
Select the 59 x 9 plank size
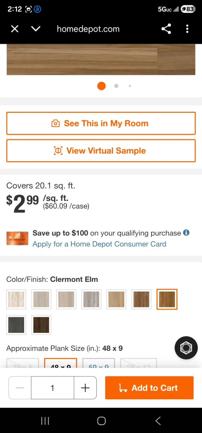[99, 364]
